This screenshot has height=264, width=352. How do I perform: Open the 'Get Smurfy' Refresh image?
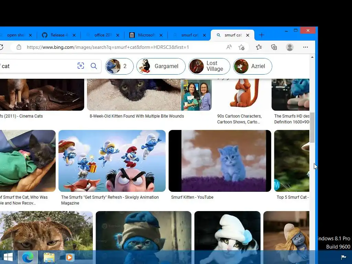click(112, 161)
